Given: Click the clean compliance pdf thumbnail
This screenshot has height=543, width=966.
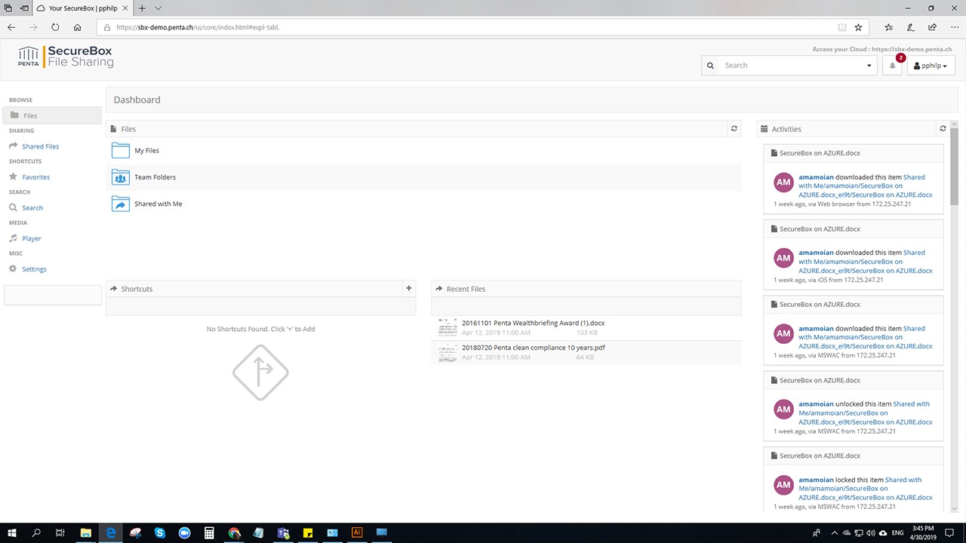Looking at the screenshot, I should coord(448,352).
